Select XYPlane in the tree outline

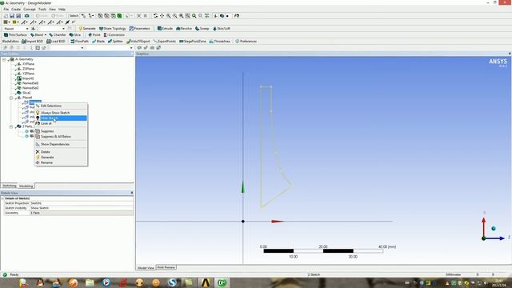[28, 64]
